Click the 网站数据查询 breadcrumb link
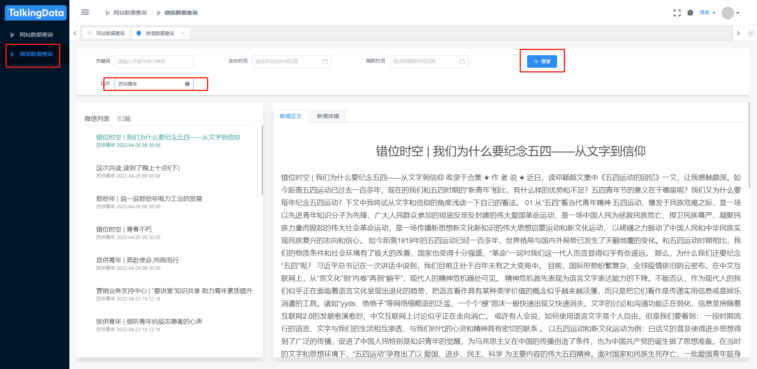Screen dimensions: 757x369 coord(130,13)
